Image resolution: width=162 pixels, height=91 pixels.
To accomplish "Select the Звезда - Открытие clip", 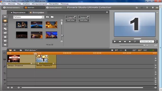I will (x=21, y=61).
